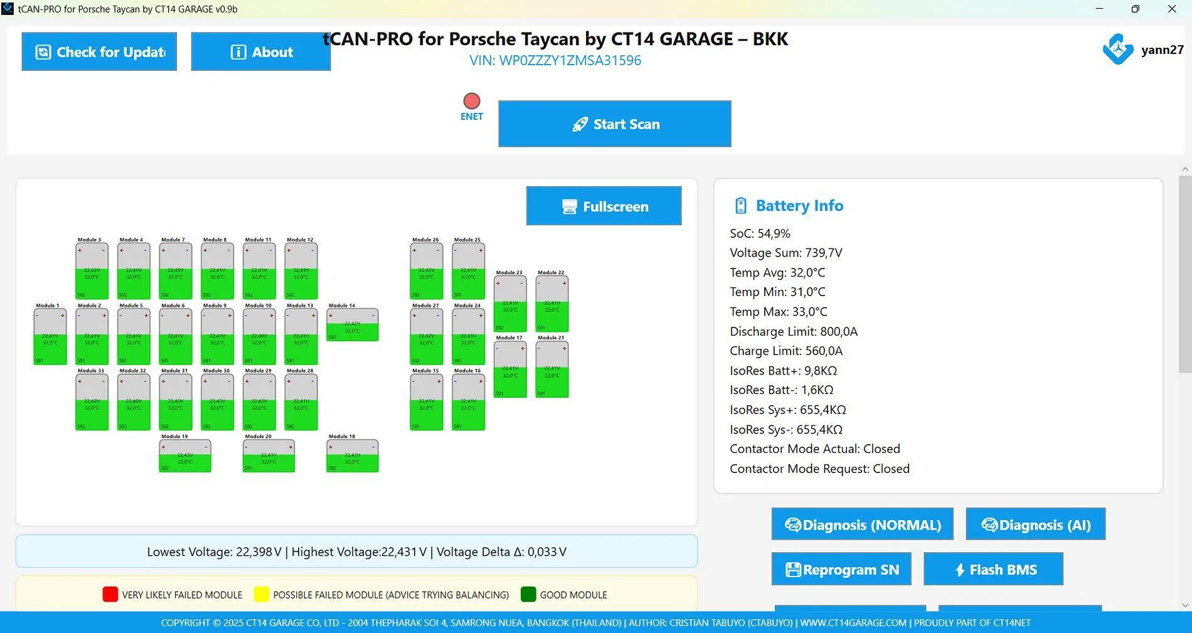Image resolution: width=1192 pixels, height=633 pixels.
Task: Select the Module 6 battery graphic
Action: point(176,337)
